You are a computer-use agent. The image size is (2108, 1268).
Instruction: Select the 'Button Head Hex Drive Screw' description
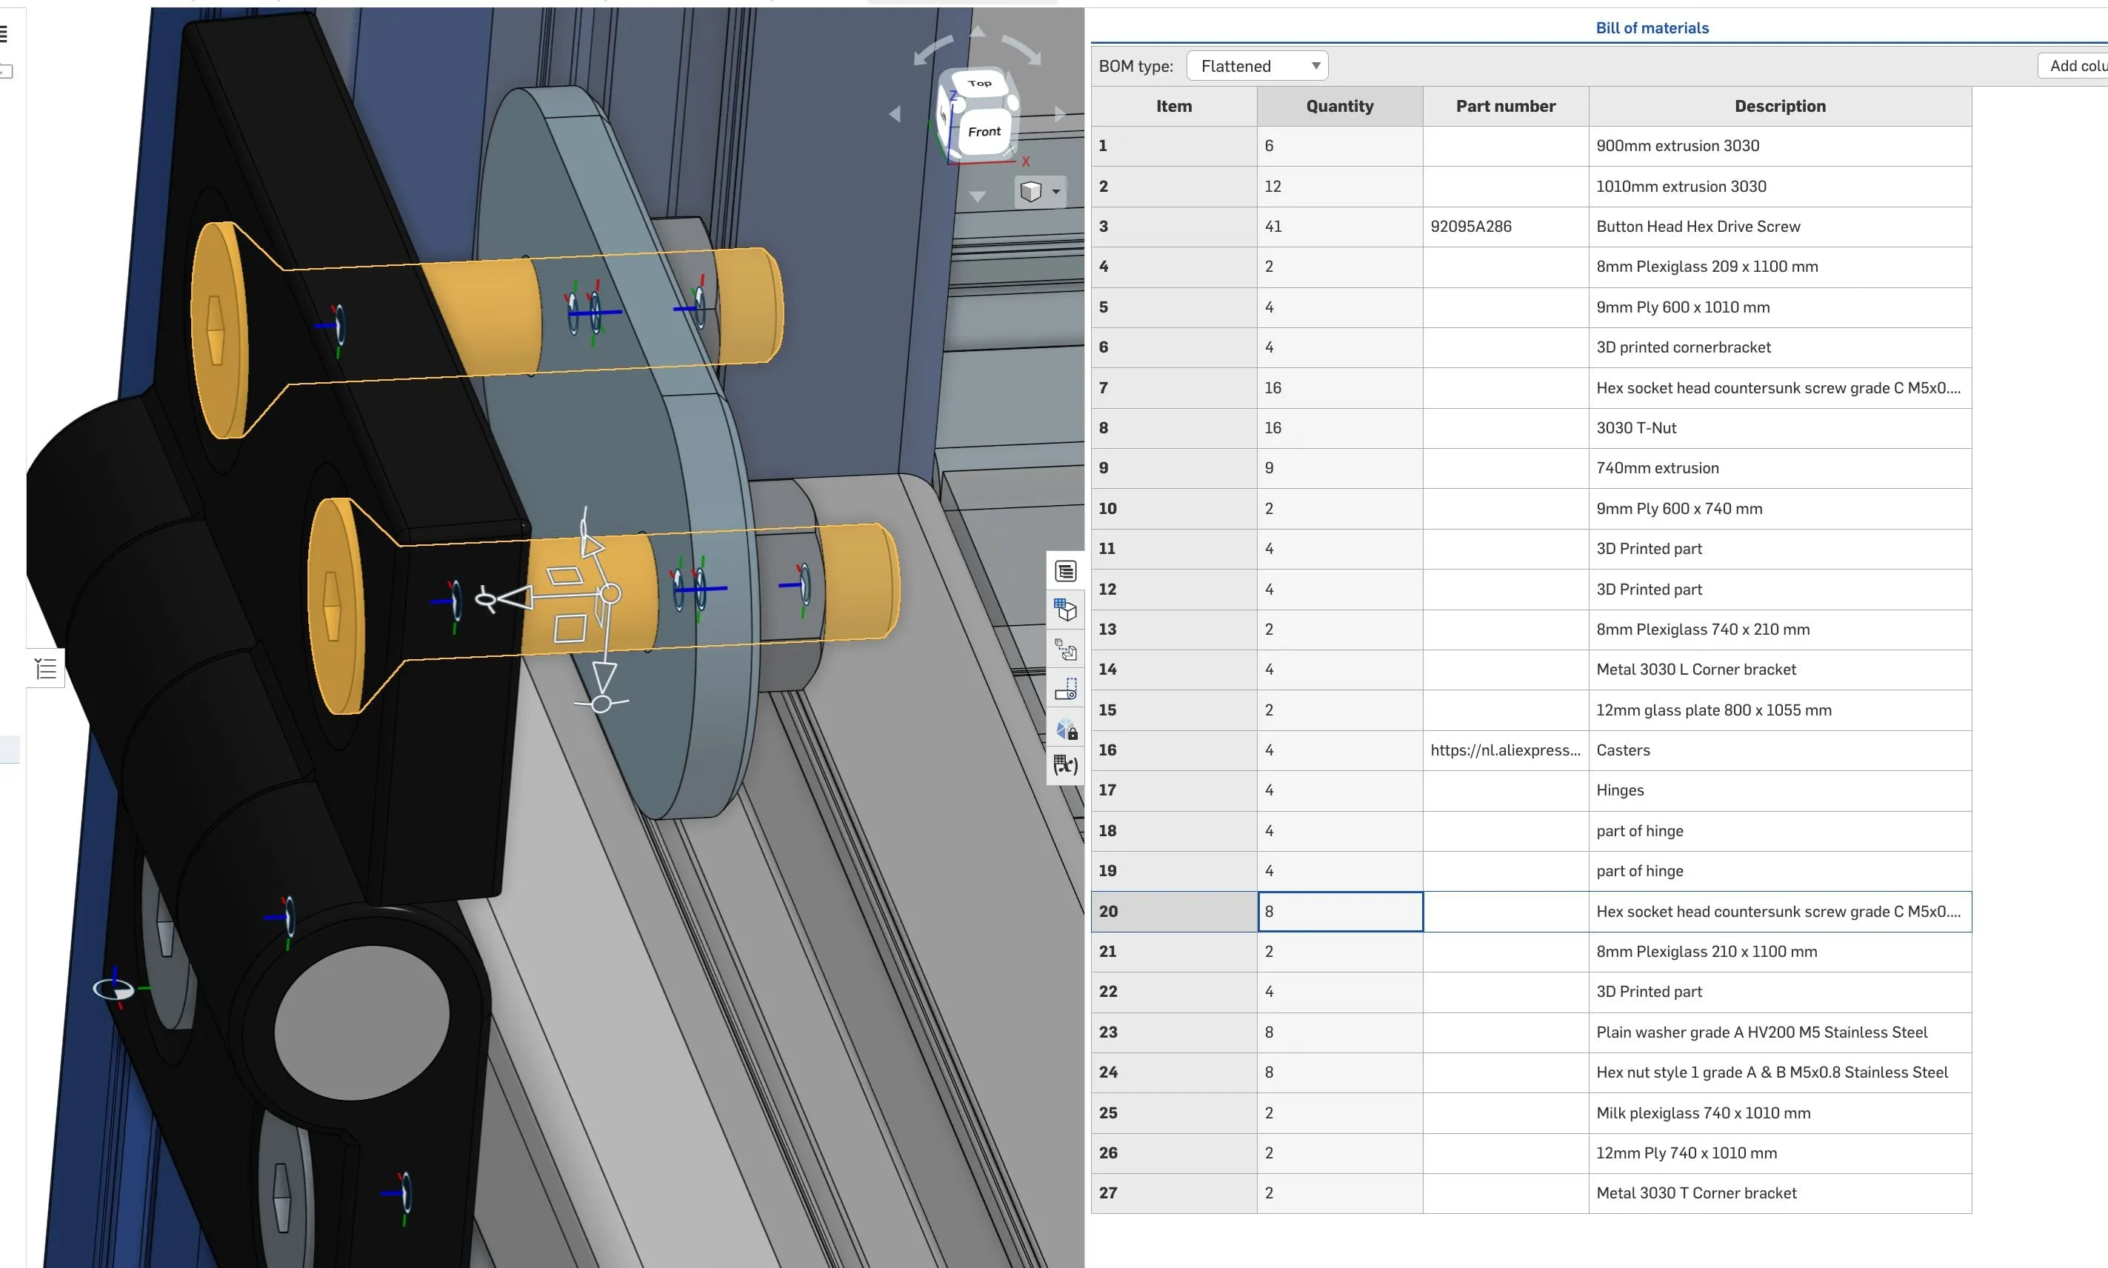coord(1780,227)
